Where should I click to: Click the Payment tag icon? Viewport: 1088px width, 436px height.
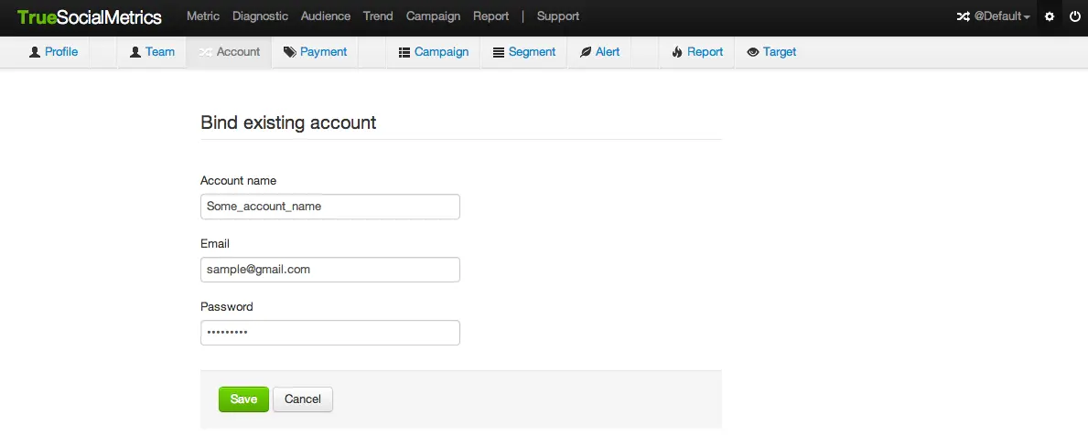point(290,52)
